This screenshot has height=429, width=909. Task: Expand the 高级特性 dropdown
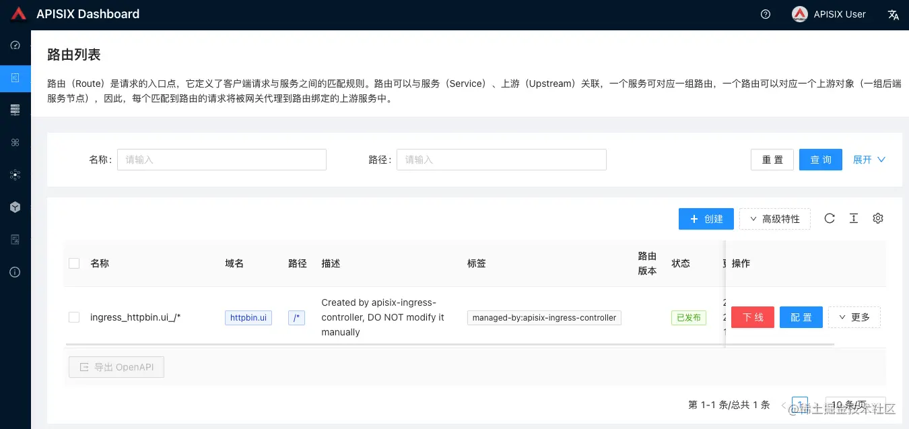775,219
